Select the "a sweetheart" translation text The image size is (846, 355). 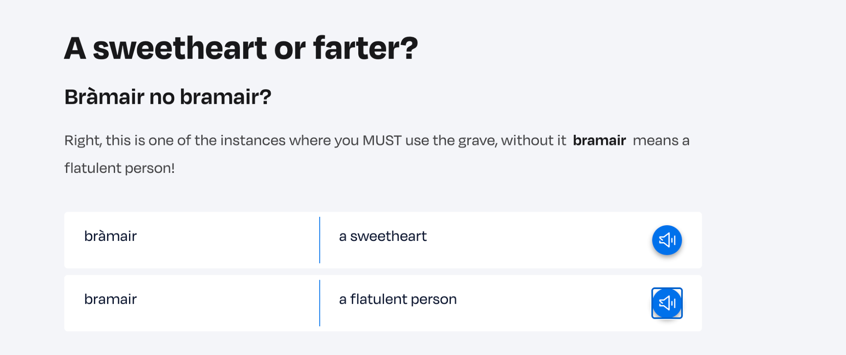pos(382,236)
